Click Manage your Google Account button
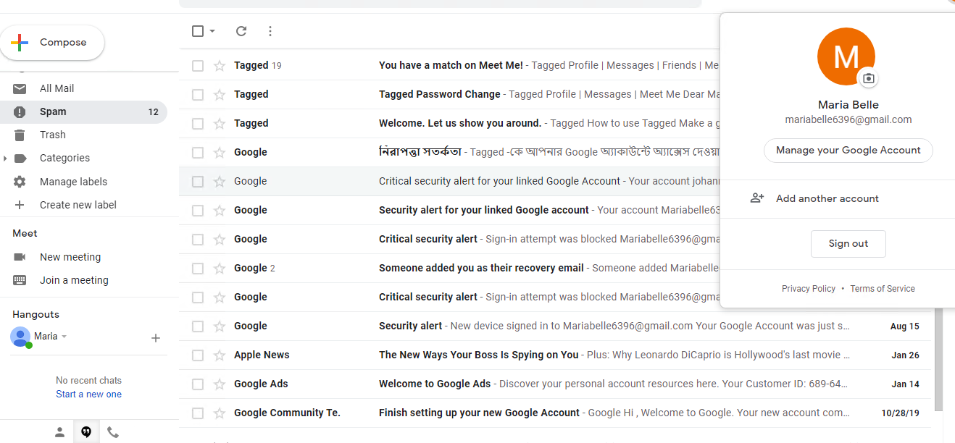 click(848, 151)
